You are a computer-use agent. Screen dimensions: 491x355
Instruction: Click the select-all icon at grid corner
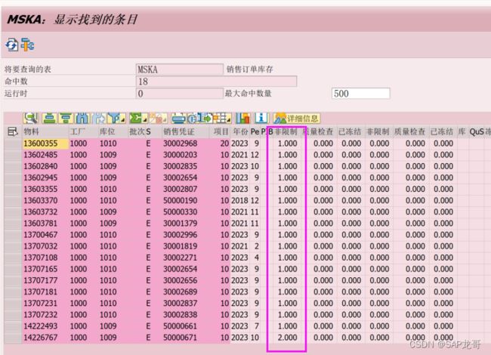12,131
